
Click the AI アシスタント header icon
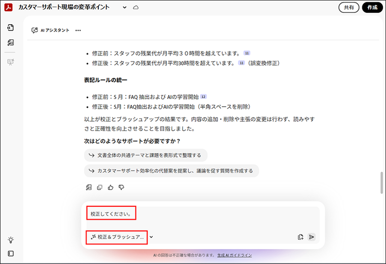pos(34,30)
